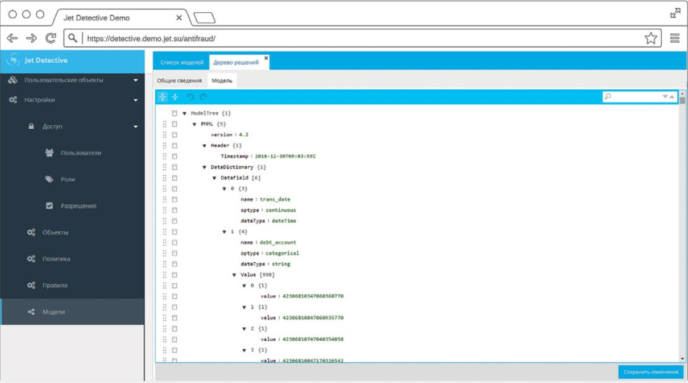Click the expand all fields icon

[162, 97]
